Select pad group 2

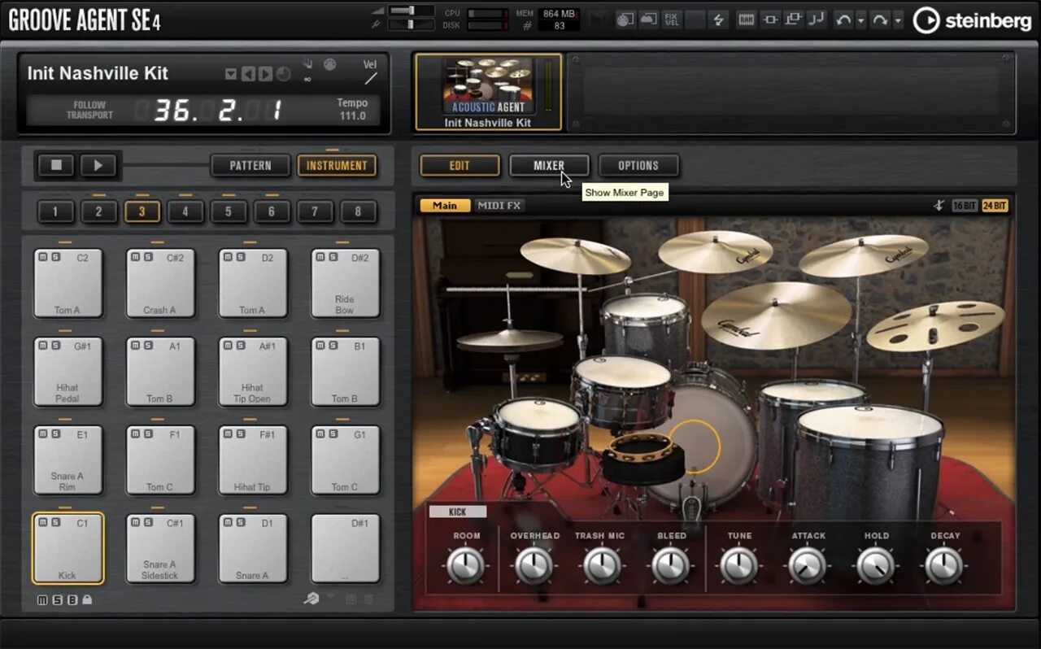(x=98, y=212)
